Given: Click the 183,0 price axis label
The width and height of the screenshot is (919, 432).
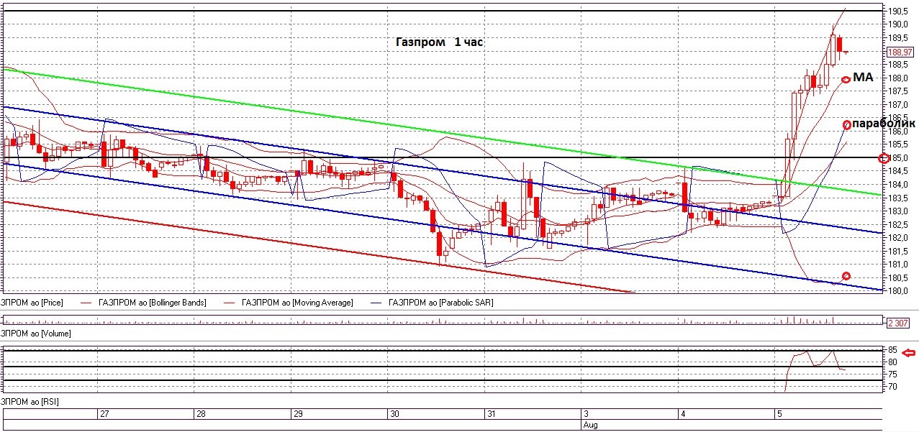Looking at the screenshot, I should [897, 211].
